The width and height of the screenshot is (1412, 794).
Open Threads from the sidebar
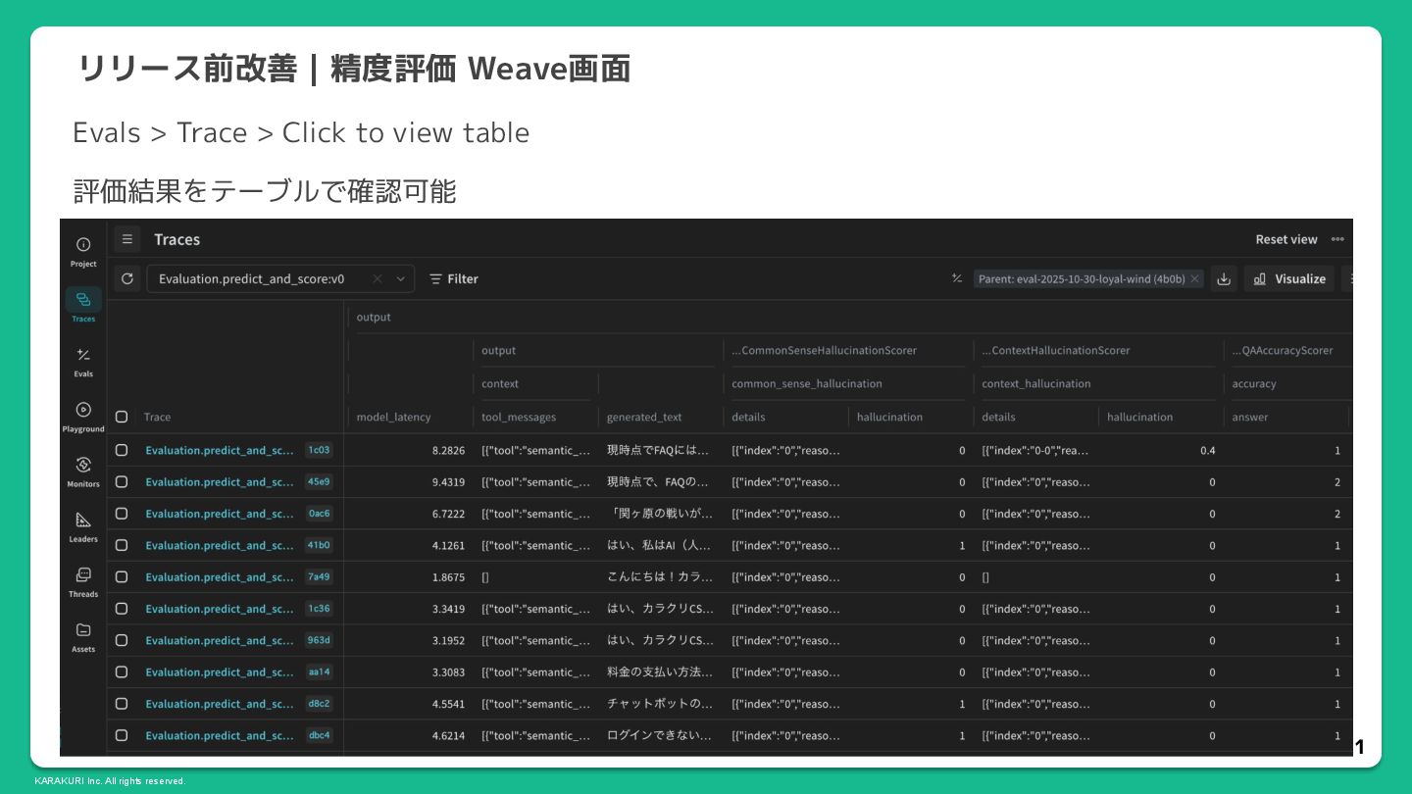[83, 580]
